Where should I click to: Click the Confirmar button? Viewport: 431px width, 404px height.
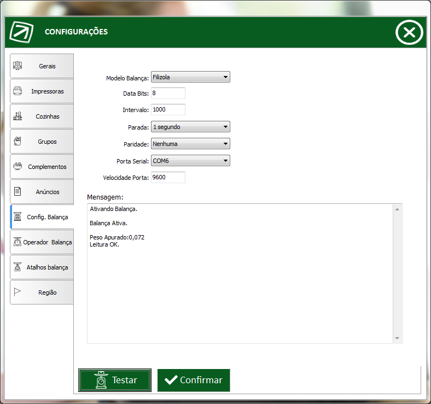[x=194, y=380]
